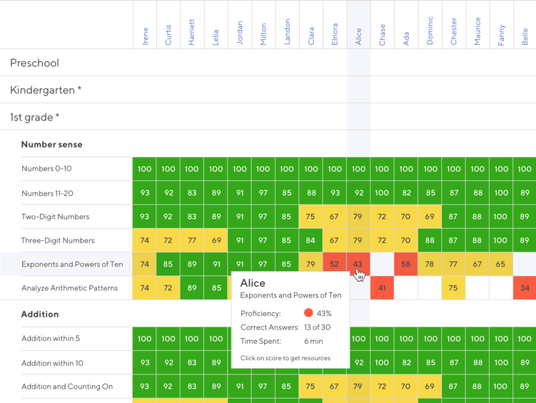Click the red proficiency dot in Alice's tooltip
Screen dimensions: 536x403
click(x=308, y=312)
